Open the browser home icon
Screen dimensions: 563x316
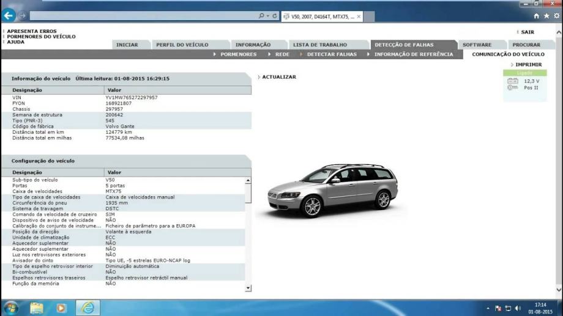tap(537, 16)
